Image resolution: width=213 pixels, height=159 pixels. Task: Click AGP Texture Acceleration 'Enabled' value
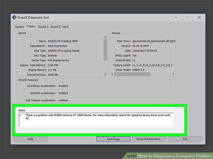coord(63,100)
